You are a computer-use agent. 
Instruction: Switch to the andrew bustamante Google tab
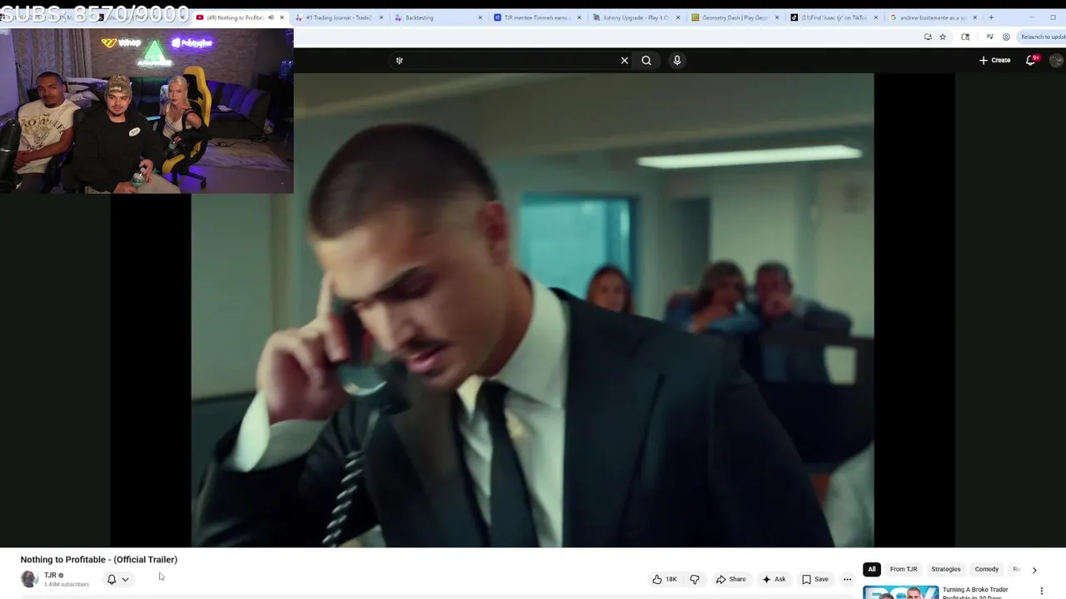[933, 17]
